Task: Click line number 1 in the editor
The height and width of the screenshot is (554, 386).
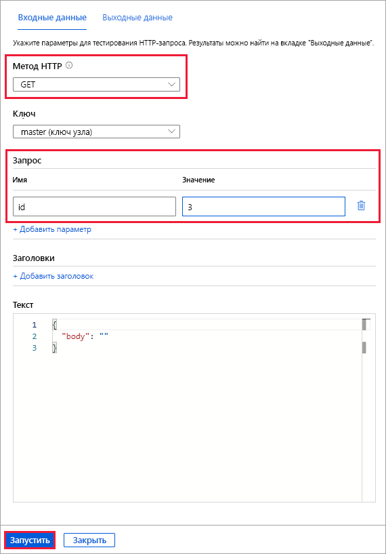Action: pos(35,325)
